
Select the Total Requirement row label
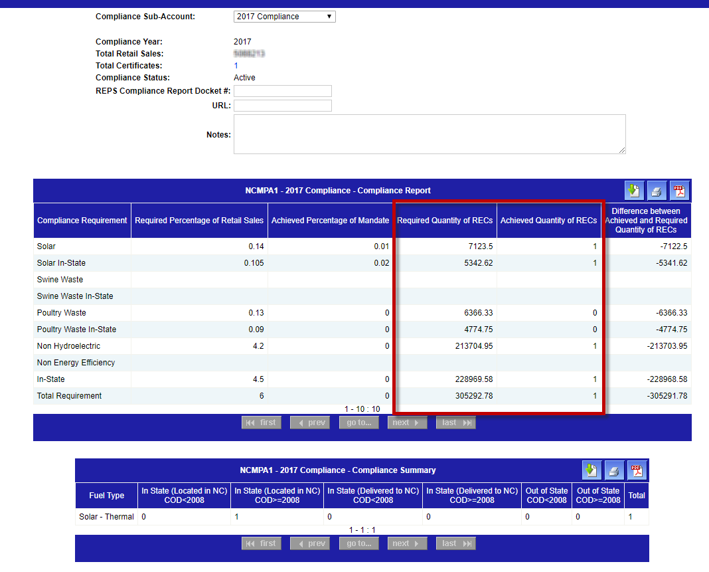coord(69,395)
